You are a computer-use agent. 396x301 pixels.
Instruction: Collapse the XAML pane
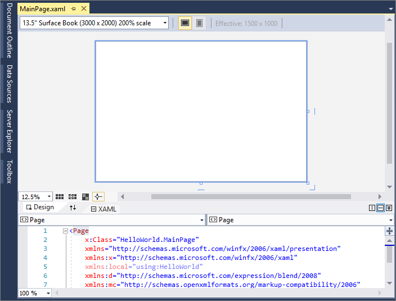click(389, 208)
